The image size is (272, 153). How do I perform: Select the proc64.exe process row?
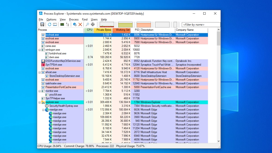coord(123,95)
